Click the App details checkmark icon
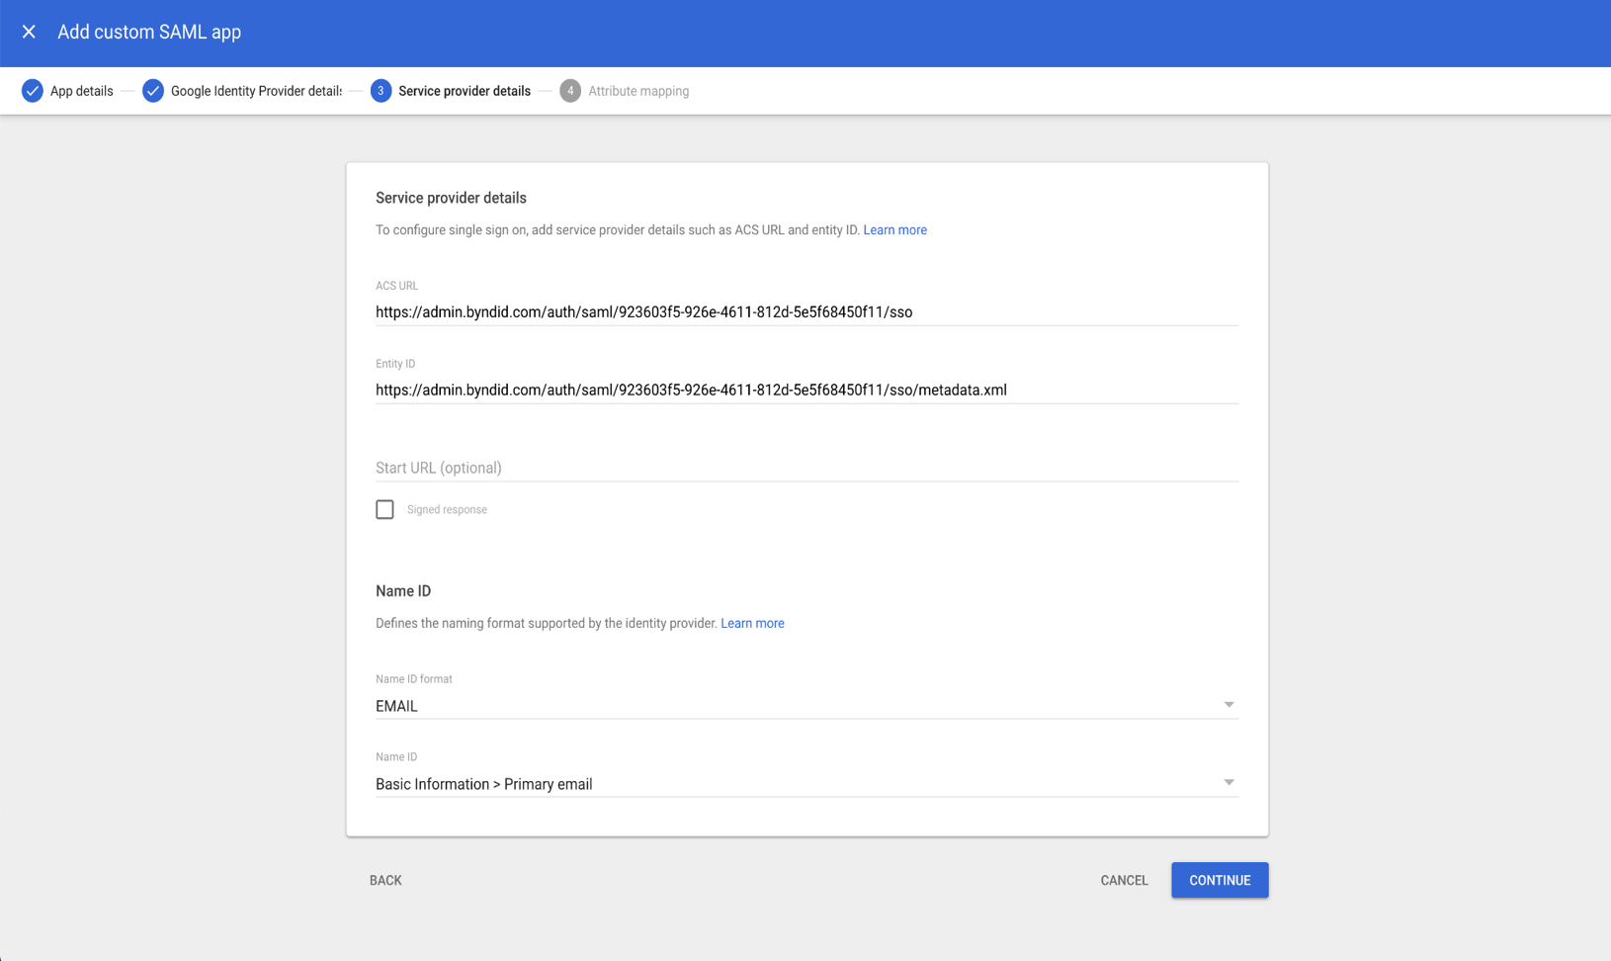Screen dimensions: 1611x961 (x=33, y=91)
